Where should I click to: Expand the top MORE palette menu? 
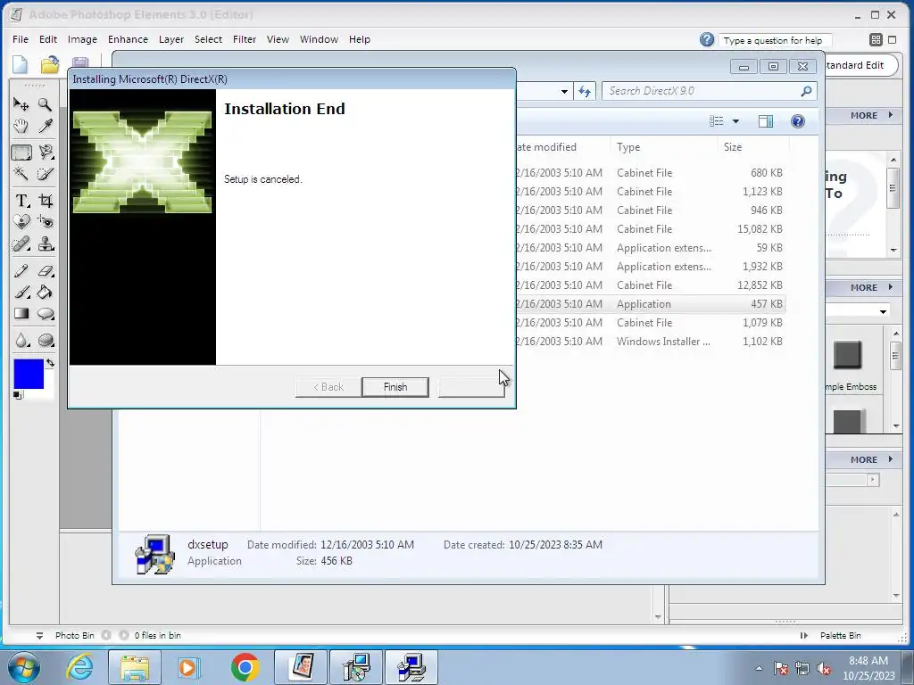click(x=871, y=115)
